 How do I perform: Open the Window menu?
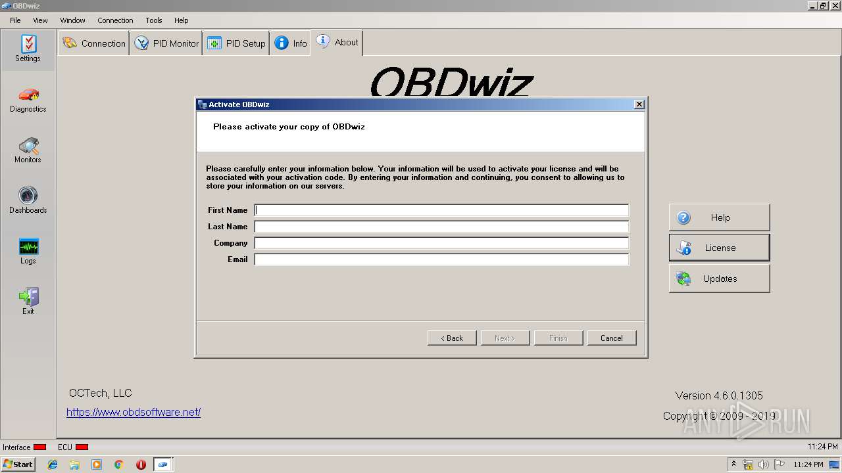point(72,20)
